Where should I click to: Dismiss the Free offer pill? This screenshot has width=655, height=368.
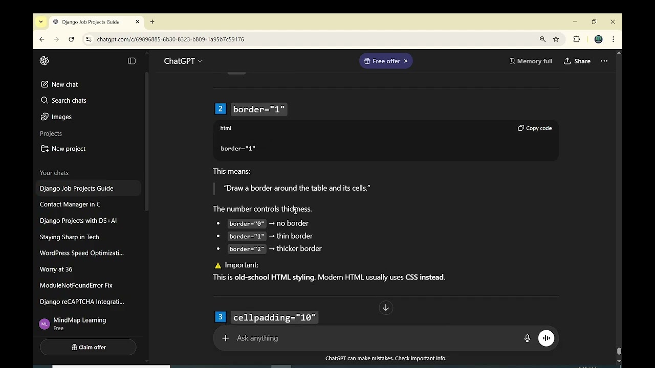click(406, 61)
